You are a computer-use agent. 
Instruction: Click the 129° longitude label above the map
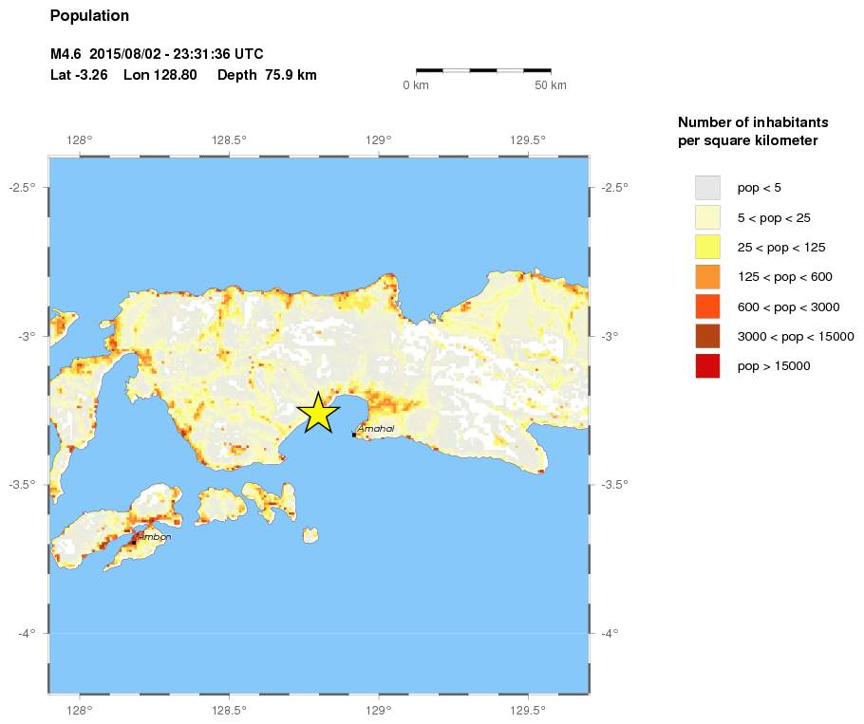379,140
